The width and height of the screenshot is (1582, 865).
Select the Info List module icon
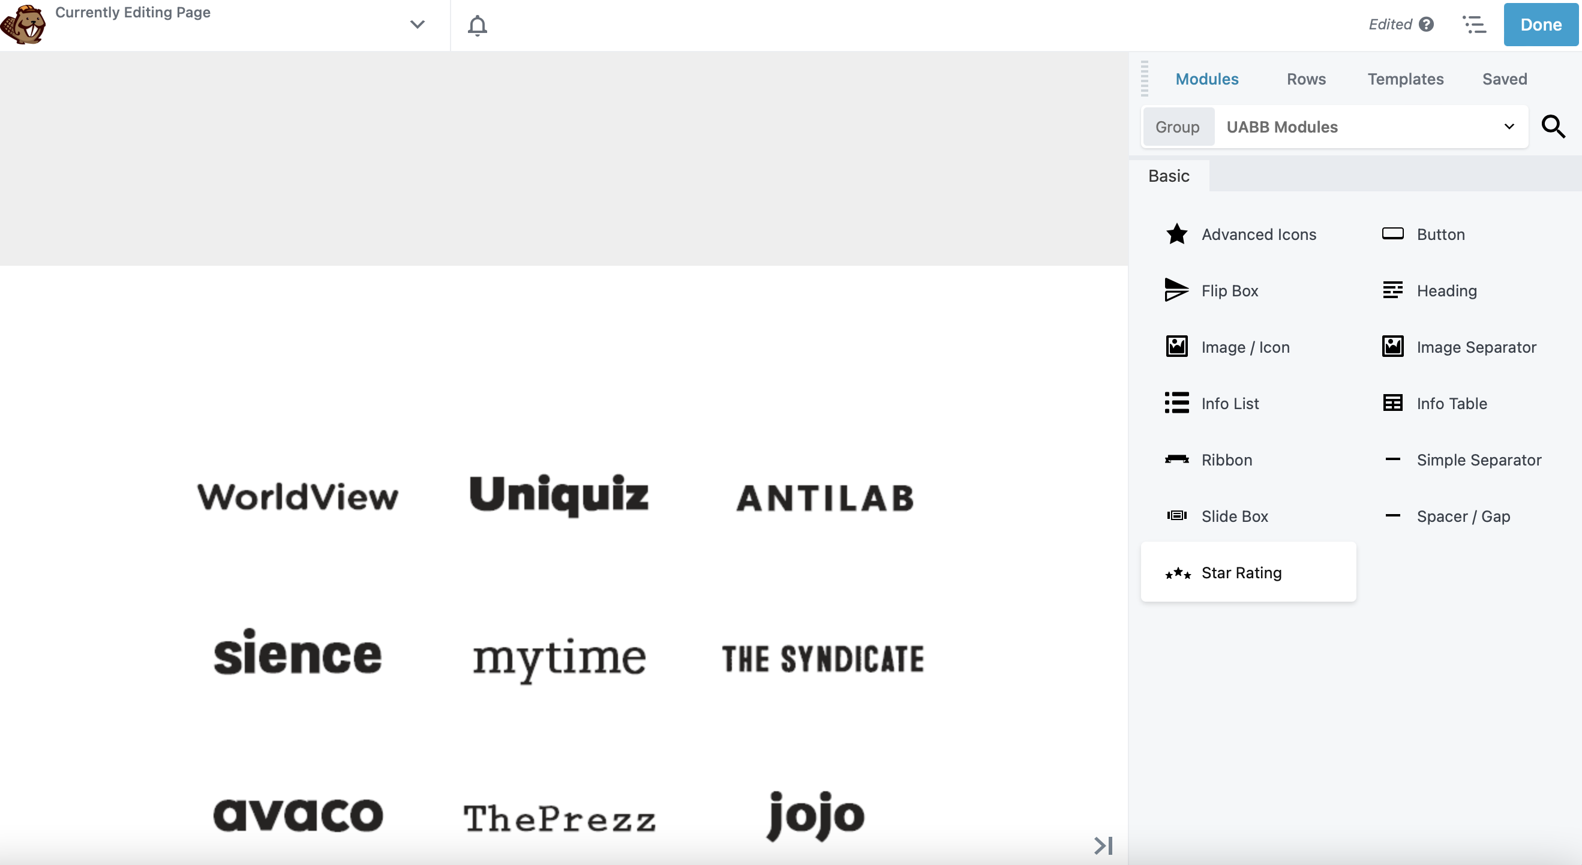pyautogui.click(x=1176, y=403)
